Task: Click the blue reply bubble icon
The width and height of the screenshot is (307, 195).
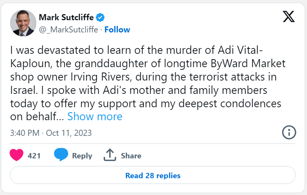Action: click(x=61, y=155)
